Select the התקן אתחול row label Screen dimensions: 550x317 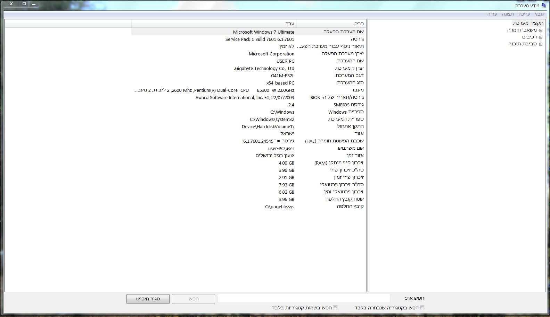[350, 126]
